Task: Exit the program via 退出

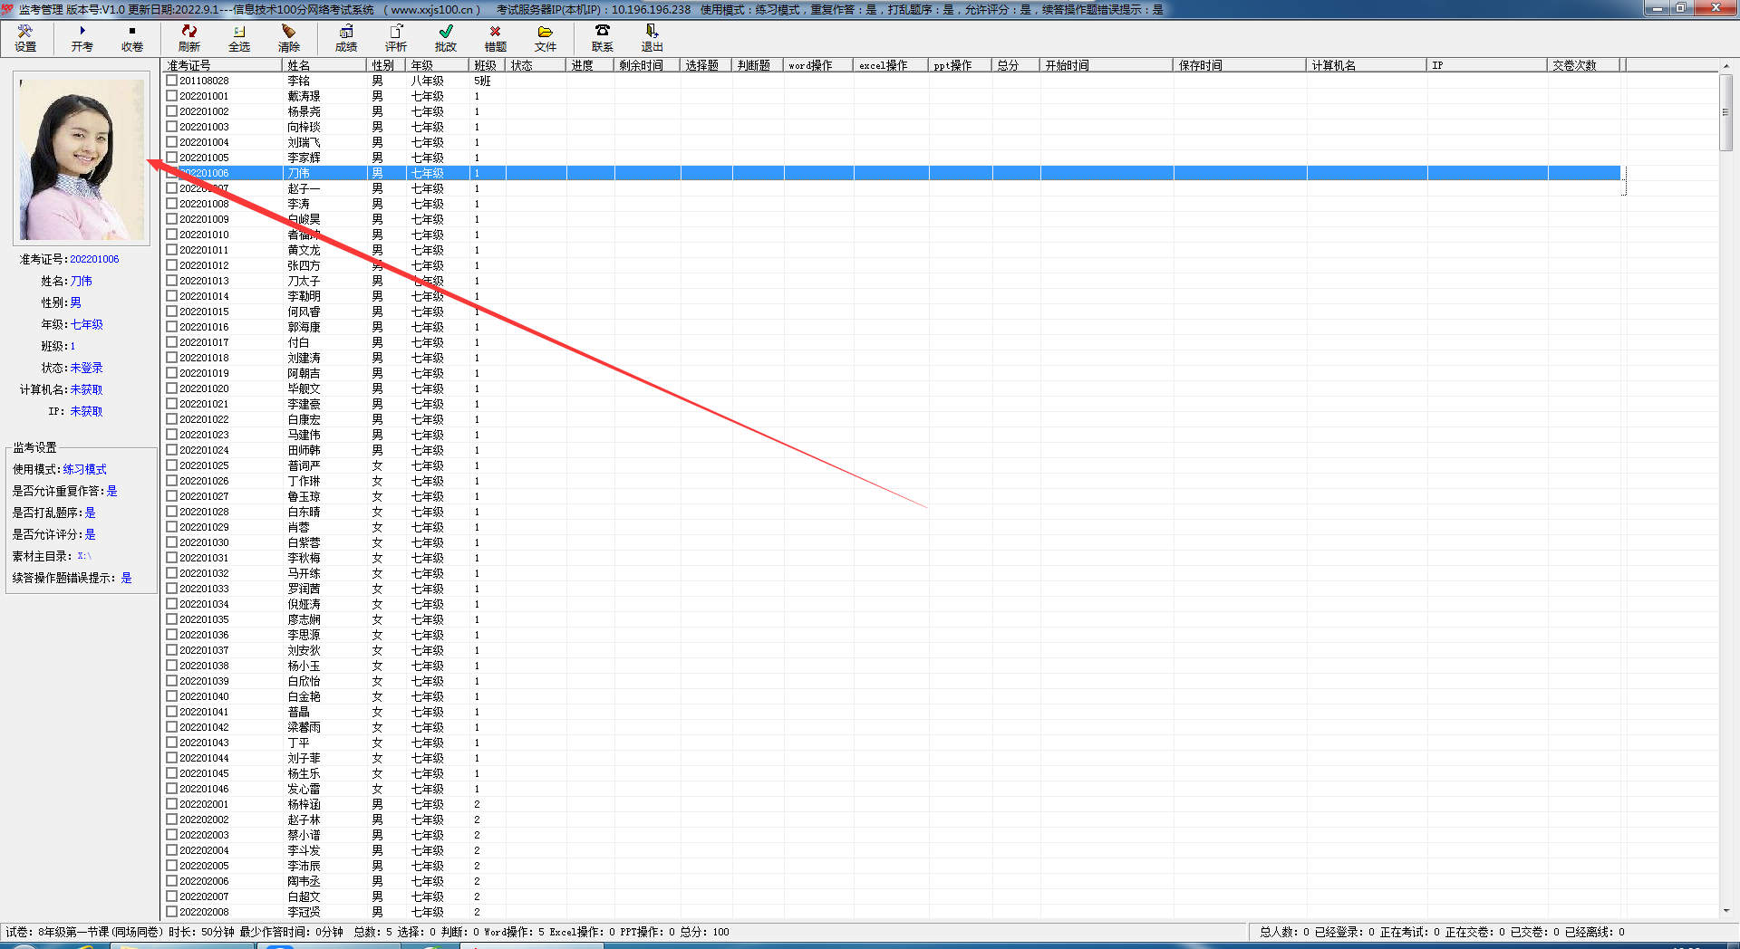Action: point(652,38)
